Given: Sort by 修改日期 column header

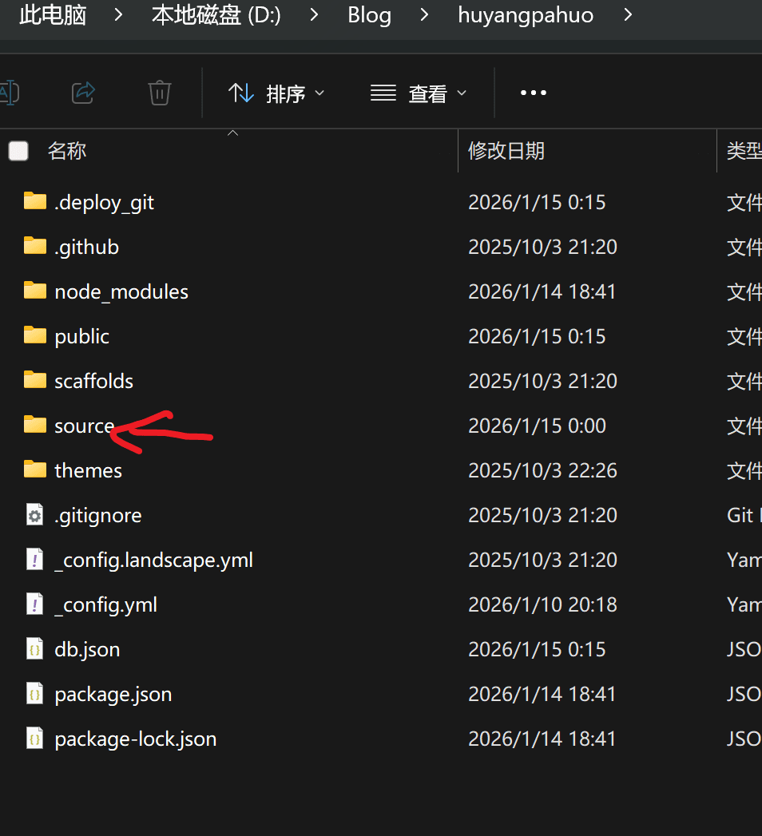Looking at the screenshot, I should point(506,151).
